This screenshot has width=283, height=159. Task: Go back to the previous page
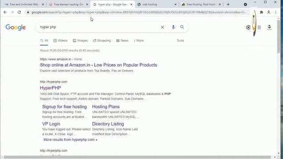(5, 12)
